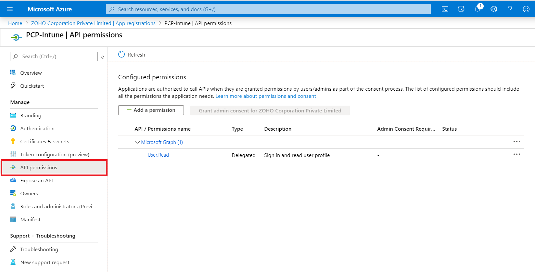The image size is (535, 272).
Task: Click the Roles and administrators person icon
Action: [13, 206]
